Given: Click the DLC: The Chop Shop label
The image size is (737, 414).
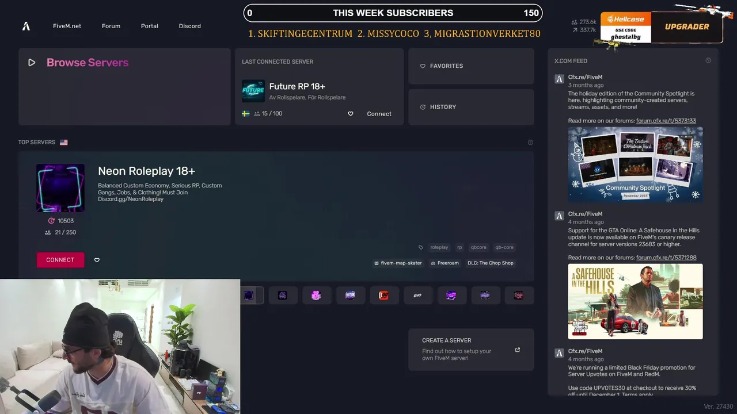Looking at the screenshot, I should pos(491,263).
